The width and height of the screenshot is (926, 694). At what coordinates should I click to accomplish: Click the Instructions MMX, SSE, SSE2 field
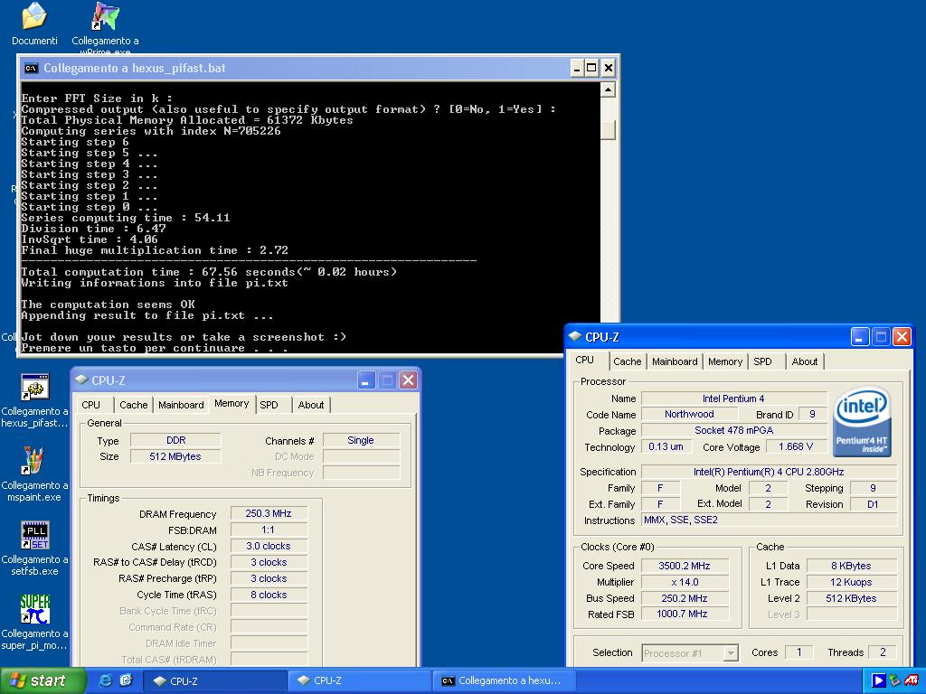coord(769,520)
